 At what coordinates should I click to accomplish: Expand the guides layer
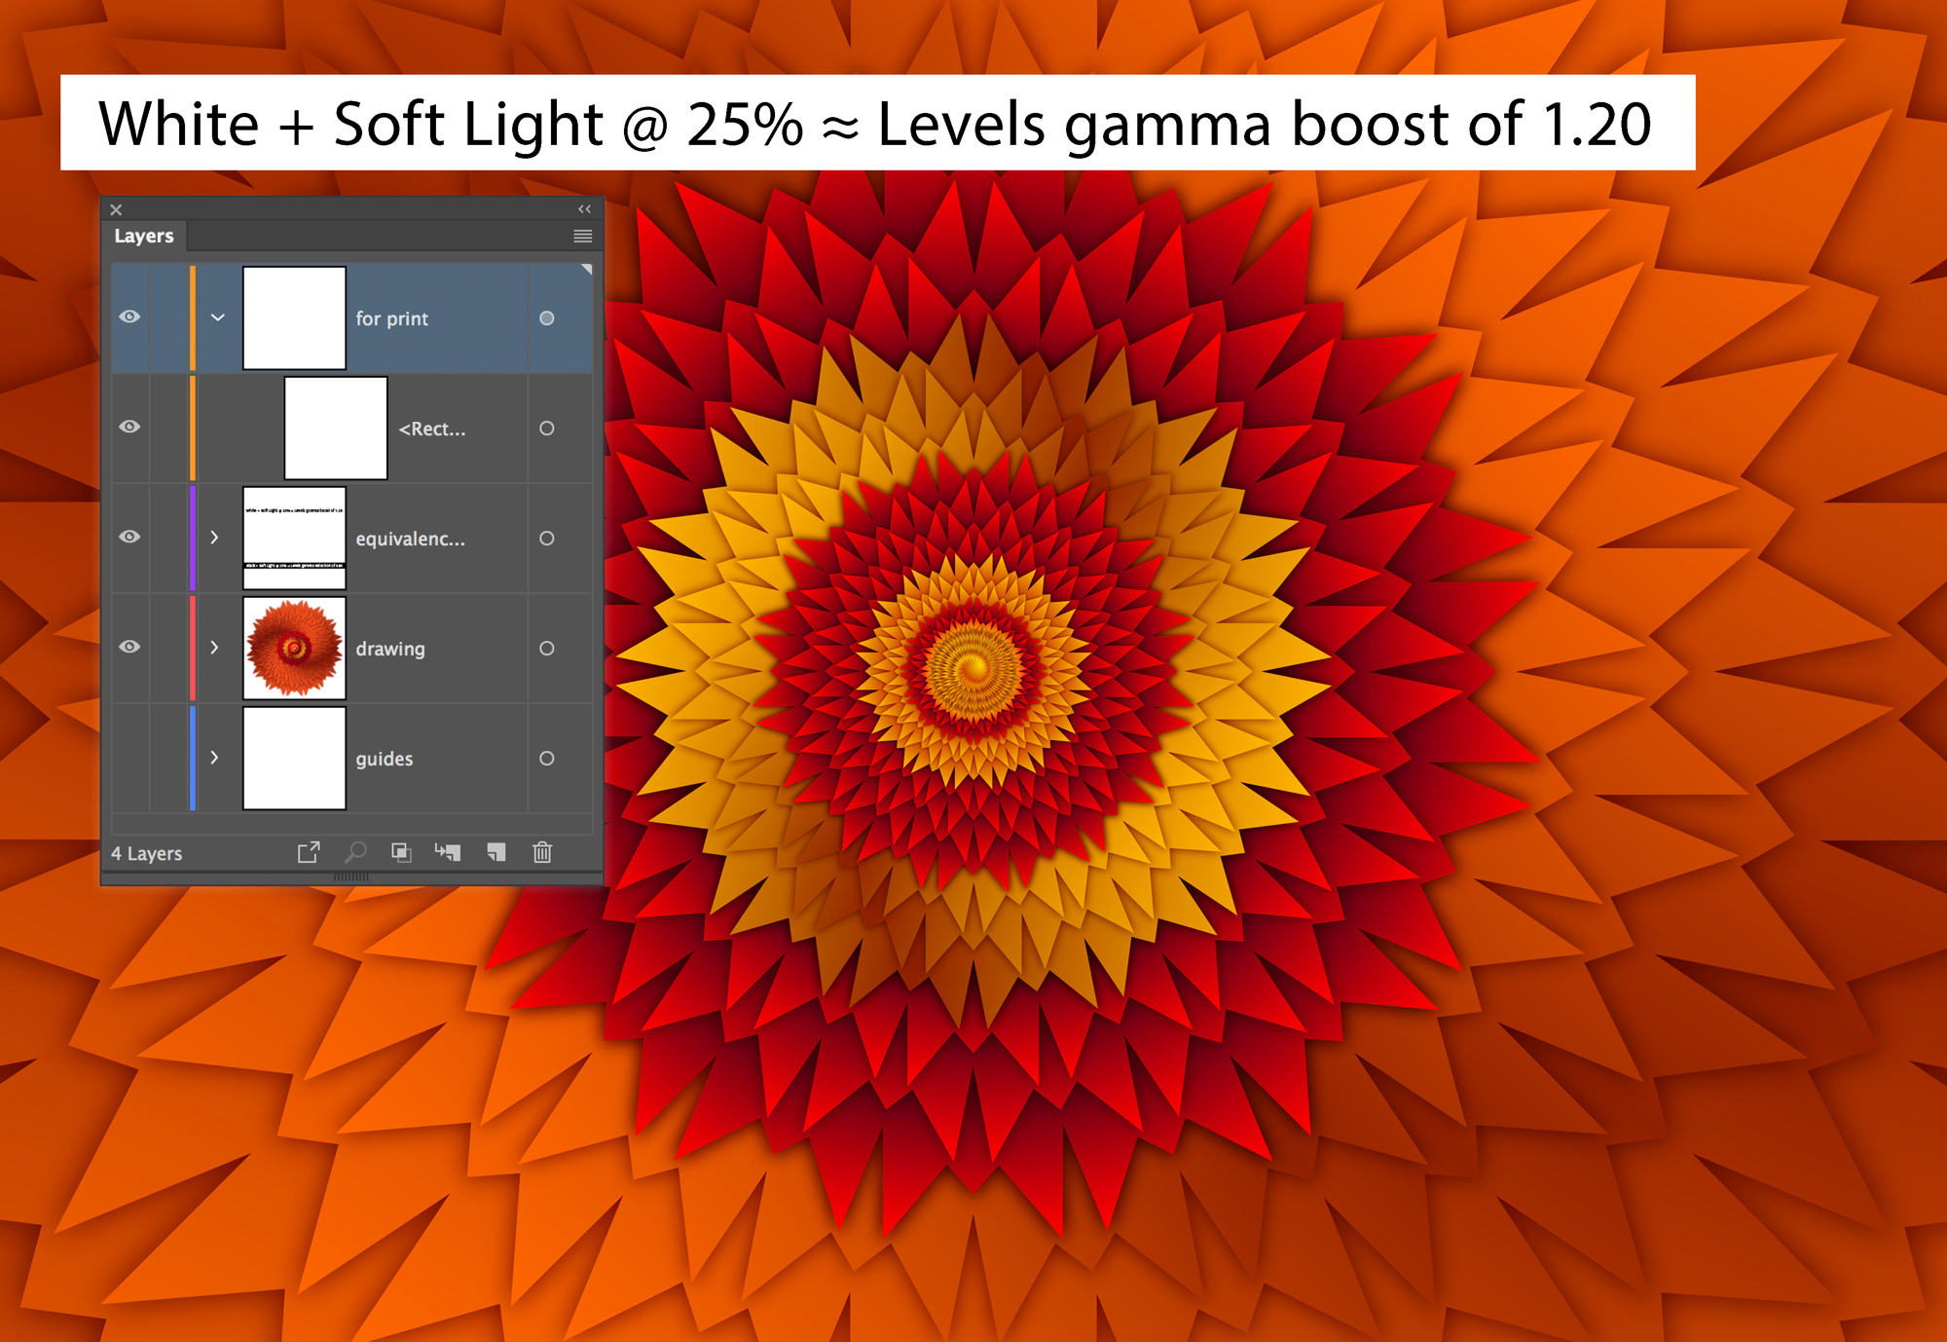click(214, 758)
